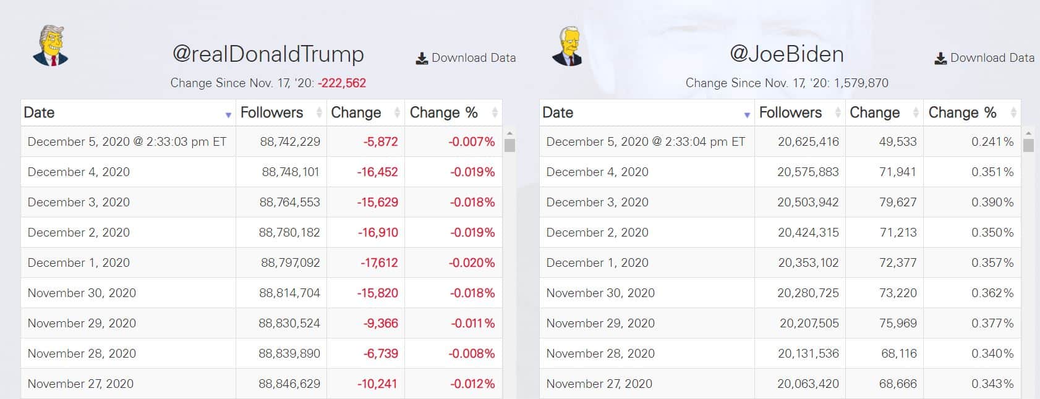This screenshot has width=1040, height=399.
Task: Sort Biden table by Followers arrows
Action: (x=838, y=112)
